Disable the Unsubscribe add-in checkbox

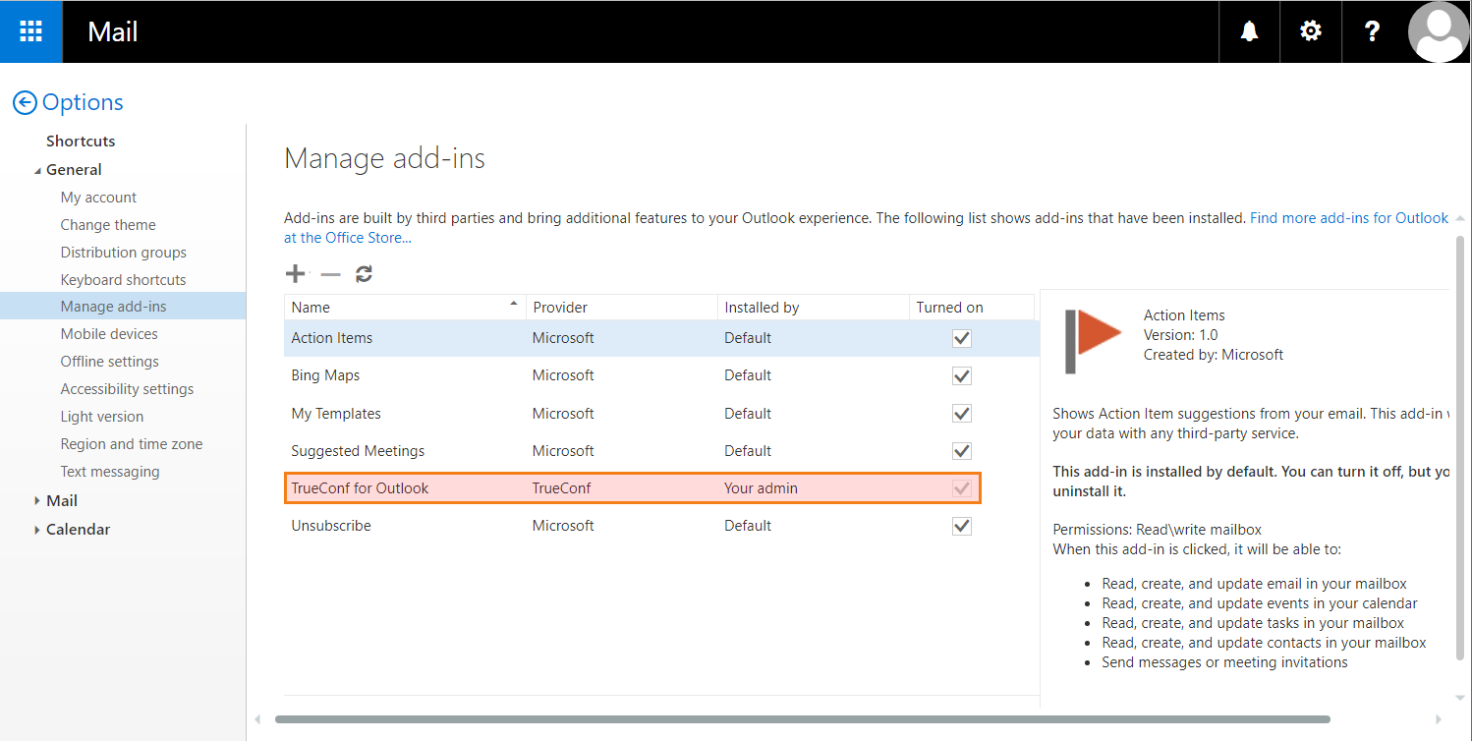coord(961,526)
